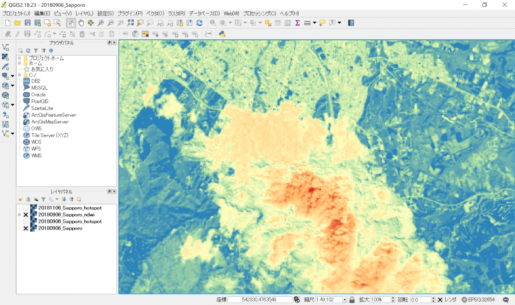This screenshot has width=515, height=305.
Task: Click the Identify Features tool
Action: click(213, 23)
